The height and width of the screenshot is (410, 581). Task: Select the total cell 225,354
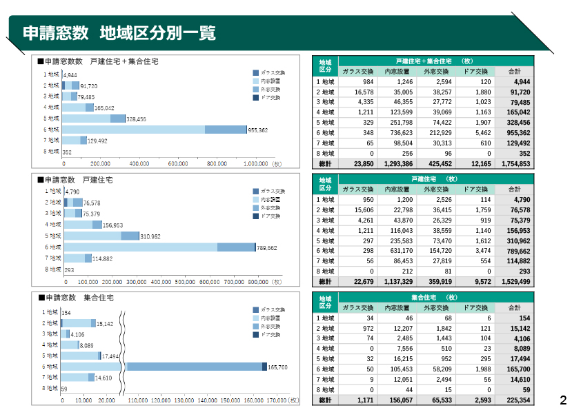pyautogui.click(x=515, y=400)
